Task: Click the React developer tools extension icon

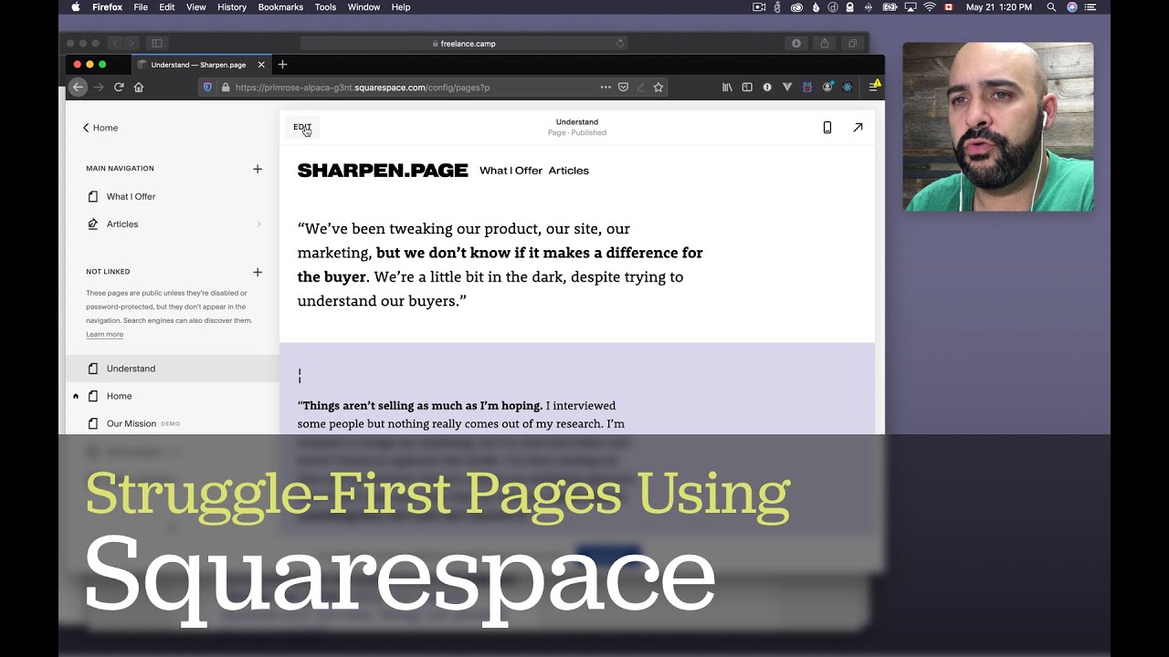Action: (848, 88)
